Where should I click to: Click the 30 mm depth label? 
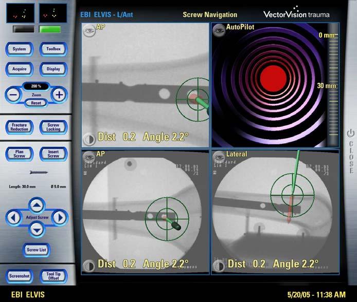326,86
